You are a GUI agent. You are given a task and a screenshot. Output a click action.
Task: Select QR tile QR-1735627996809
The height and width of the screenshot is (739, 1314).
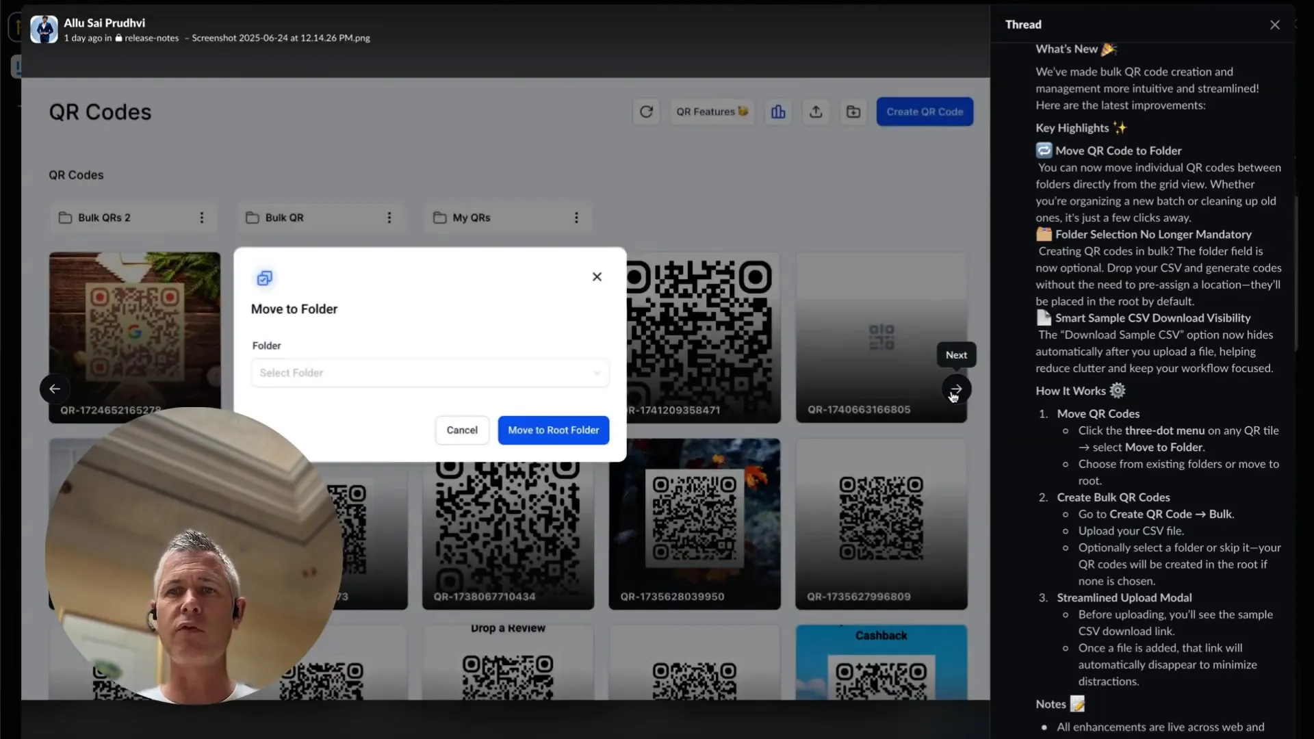[x=881, y=524]
